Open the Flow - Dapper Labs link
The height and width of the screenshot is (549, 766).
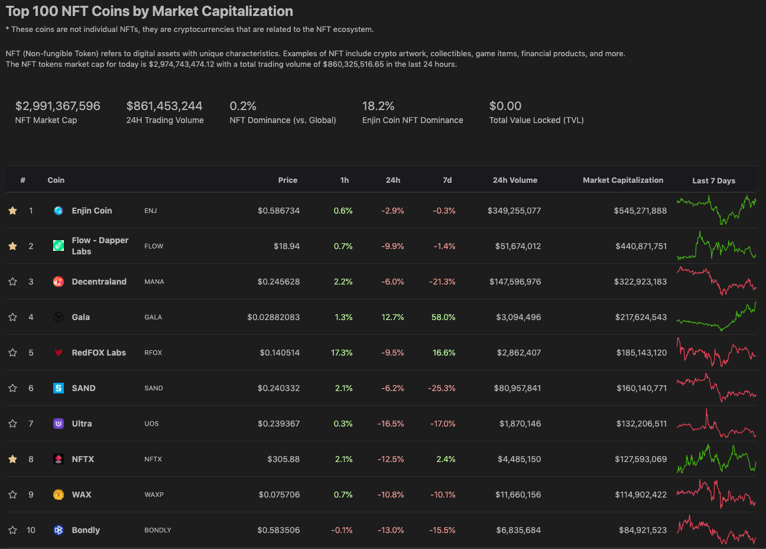[100, 246]
